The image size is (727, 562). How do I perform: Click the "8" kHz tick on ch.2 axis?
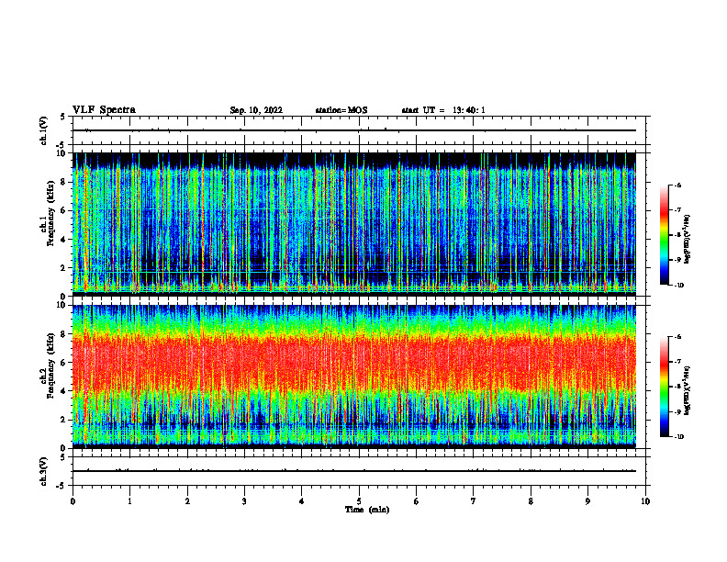click(x=64, y=334)
